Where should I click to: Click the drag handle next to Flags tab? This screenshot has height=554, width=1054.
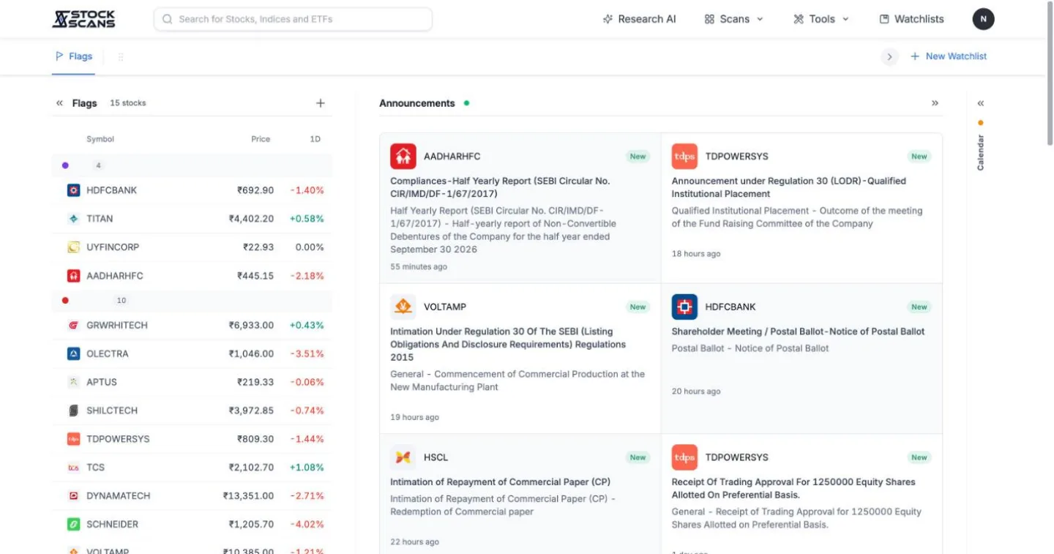coord(121,56)
